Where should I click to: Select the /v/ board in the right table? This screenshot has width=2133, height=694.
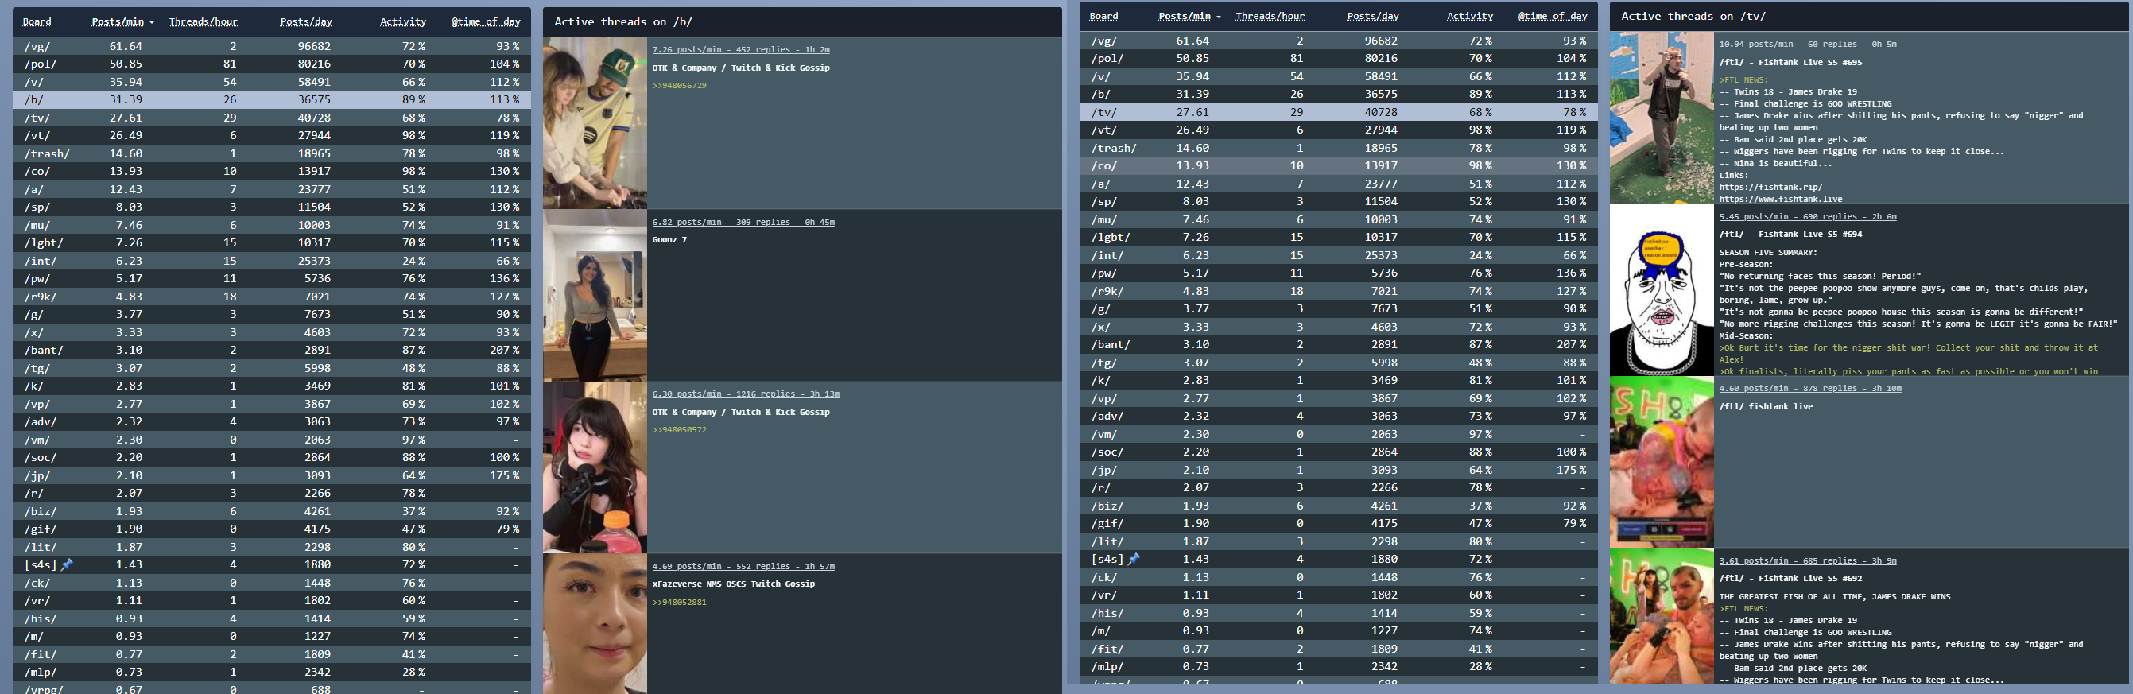(x=1338, y=76)
